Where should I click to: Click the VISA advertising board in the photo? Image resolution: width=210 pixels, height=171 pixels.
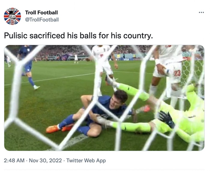click(126, 59)
